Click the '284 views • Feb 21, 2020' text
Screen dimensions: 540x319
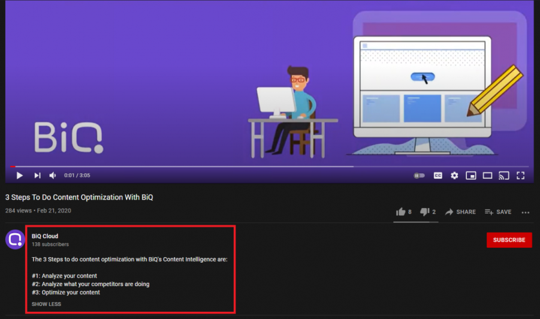point(38,210)
